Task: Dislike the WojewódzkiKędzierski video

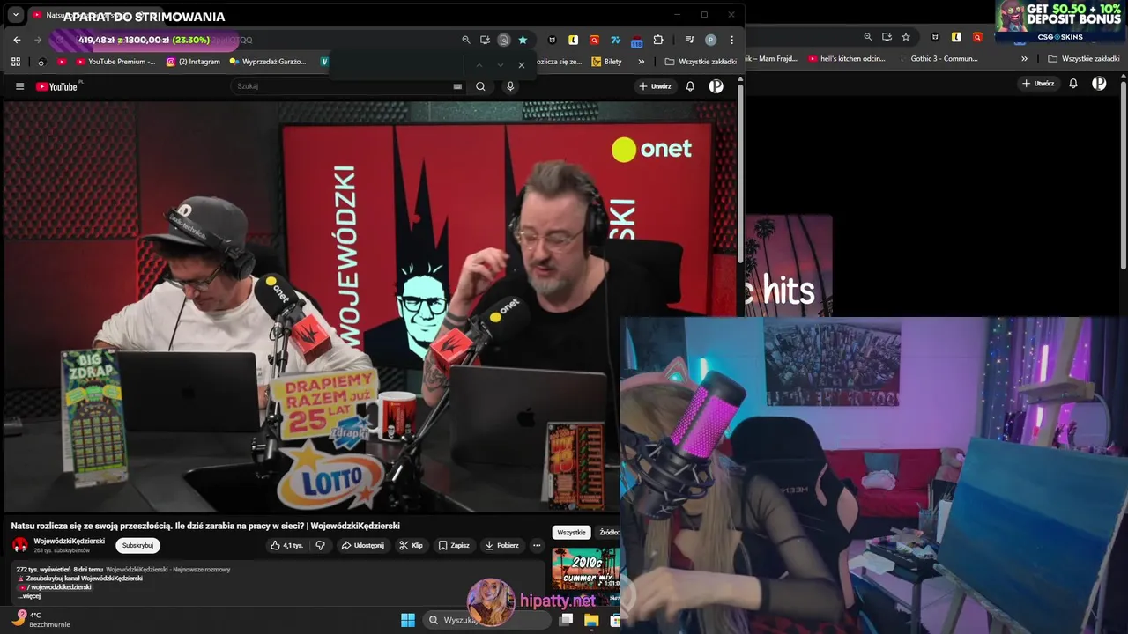Action: (x=321, y=545)
